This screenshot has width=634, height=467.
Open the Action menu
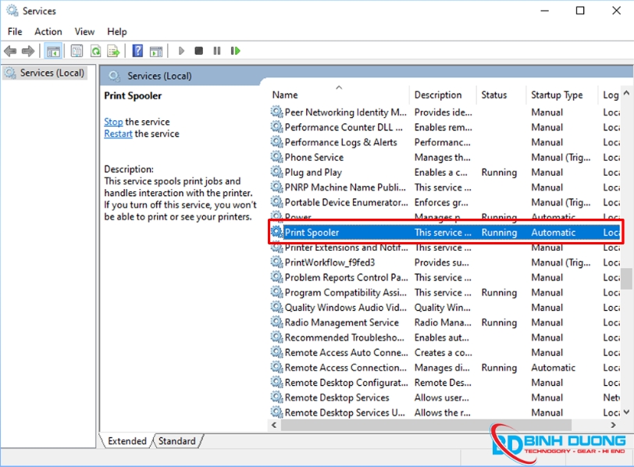click(x=48, y=31)
